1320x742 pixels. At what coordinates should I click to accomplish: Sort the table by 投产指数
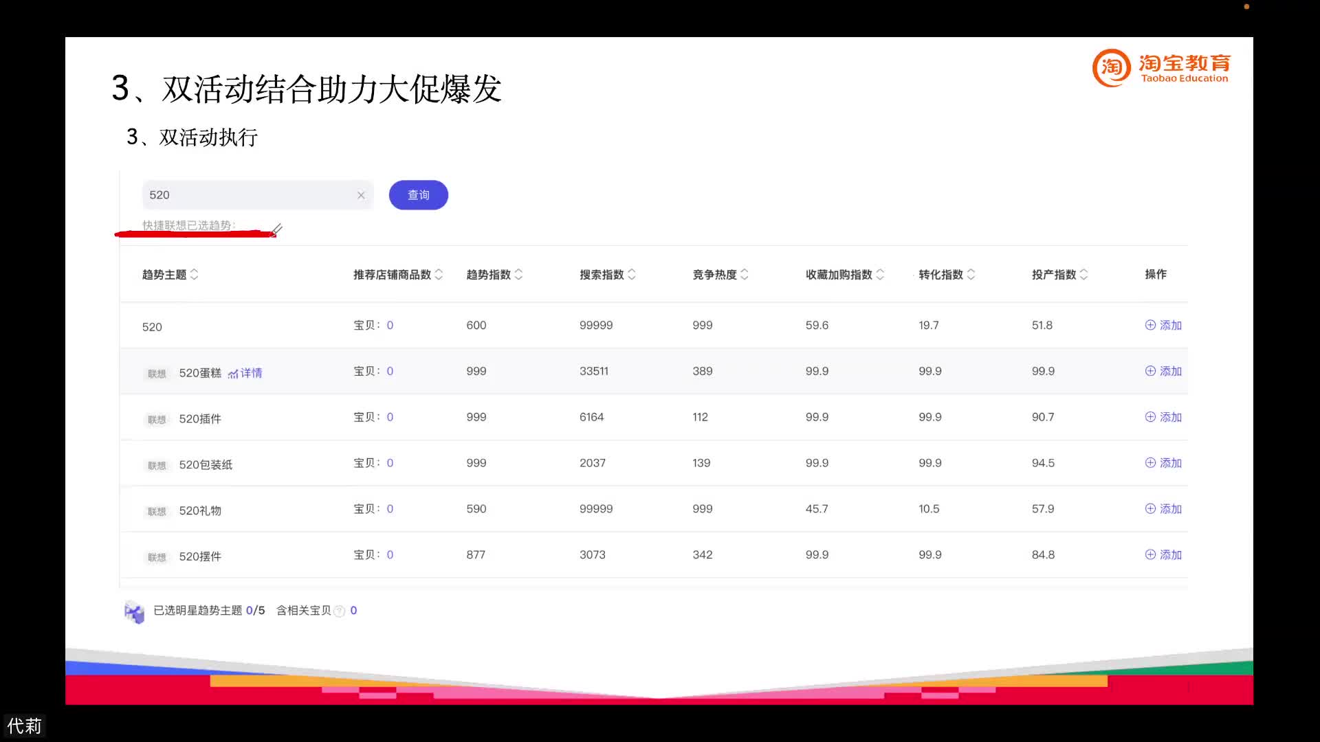click(x=1083, y=274)
